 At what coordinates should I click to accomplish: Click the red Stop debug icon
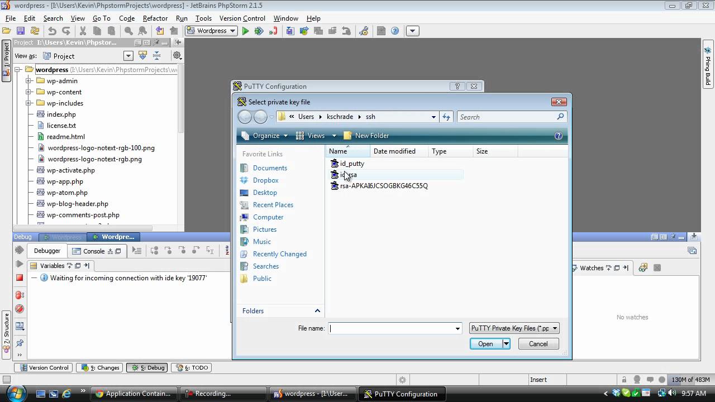(20, 277)
